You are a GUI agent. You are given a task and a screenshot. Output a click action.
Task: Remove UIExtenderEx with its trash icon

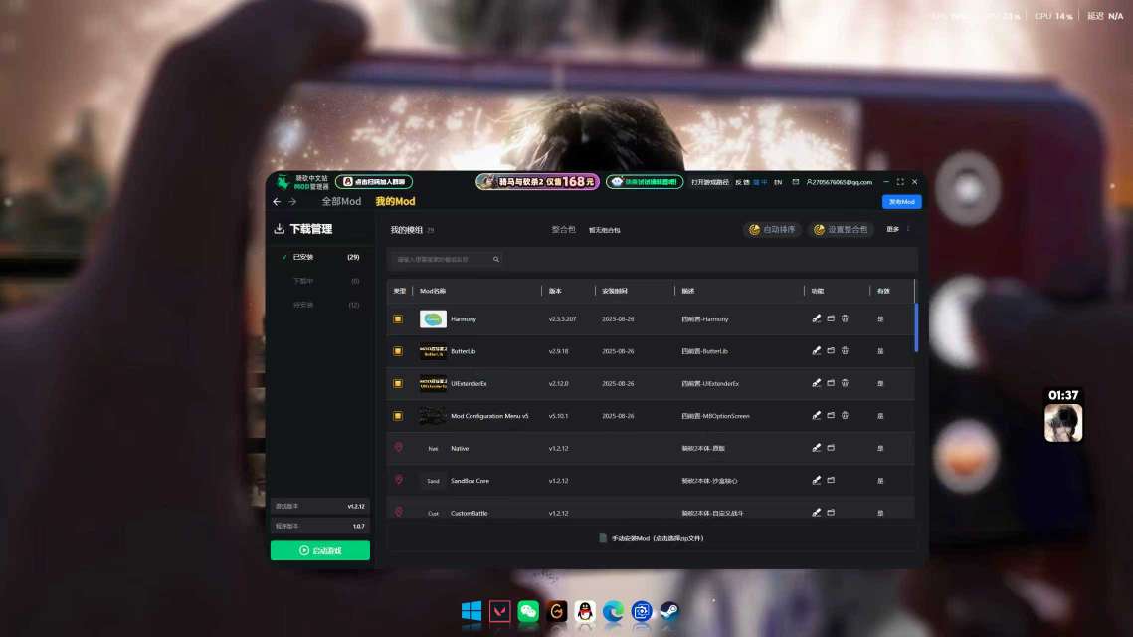coord(844,383)
